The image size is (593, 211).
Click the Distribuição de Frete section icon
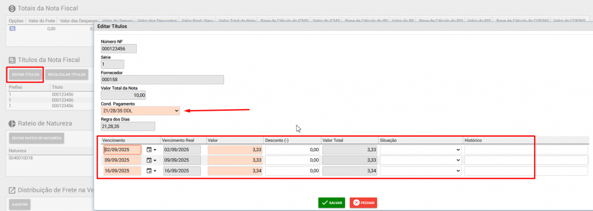click(12, 190)
